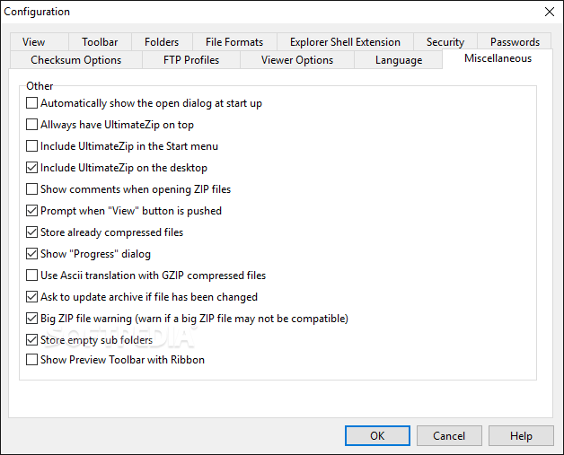Viewport: 564px width, 455px height.
Task: Open Explorer Shell Extension tab
Action: 345,42
